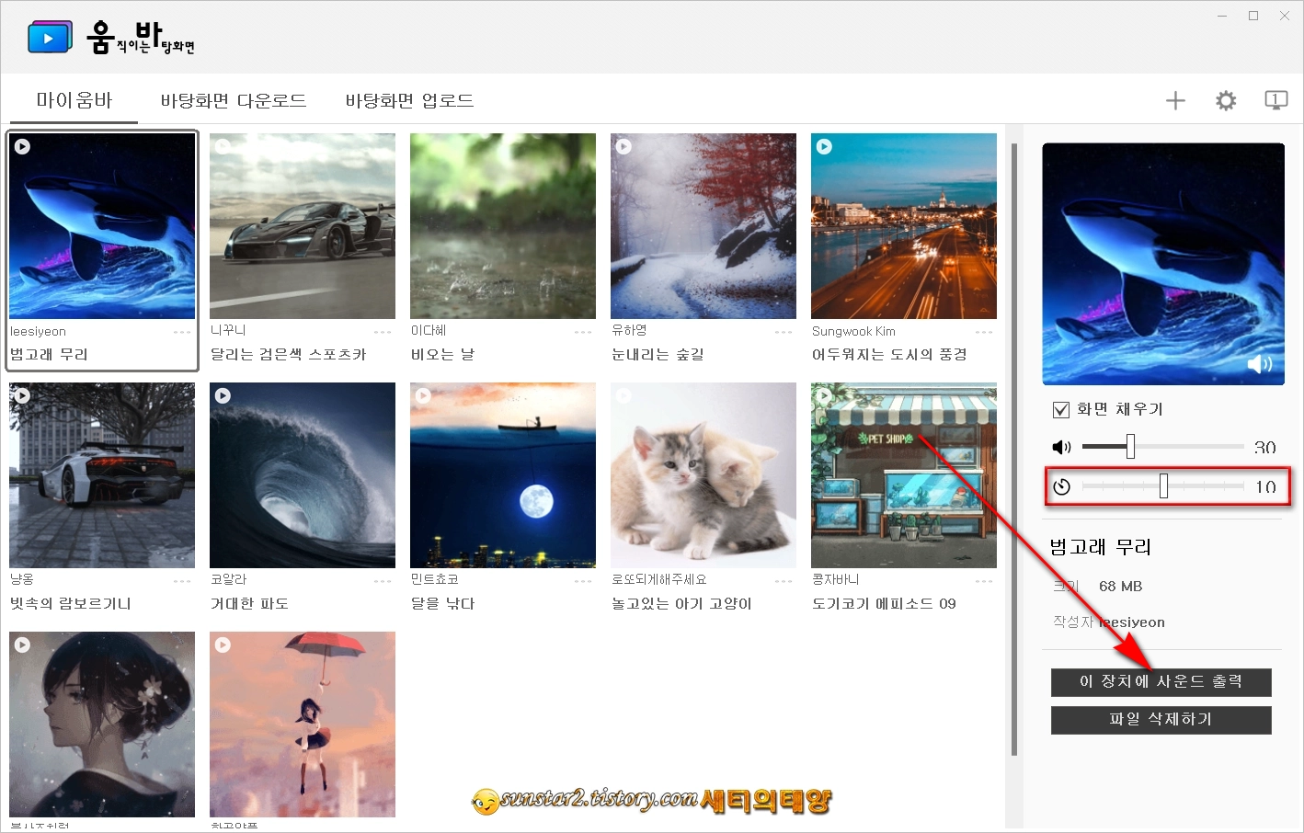This screenshot has width=1304, height=833.
Task: Minimize the window
Action: [1222, 16]
